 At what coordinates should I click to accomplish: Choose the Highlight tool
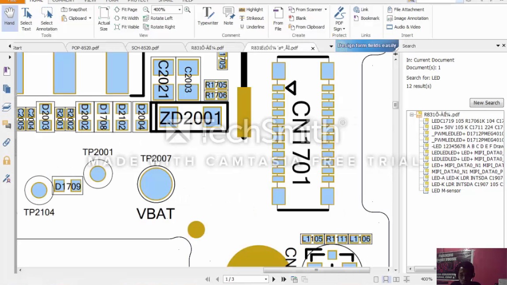pos(251,9)
